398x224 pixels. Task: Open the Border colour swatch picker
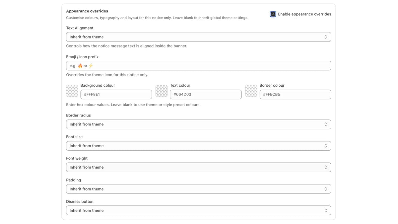pos(251,91)
